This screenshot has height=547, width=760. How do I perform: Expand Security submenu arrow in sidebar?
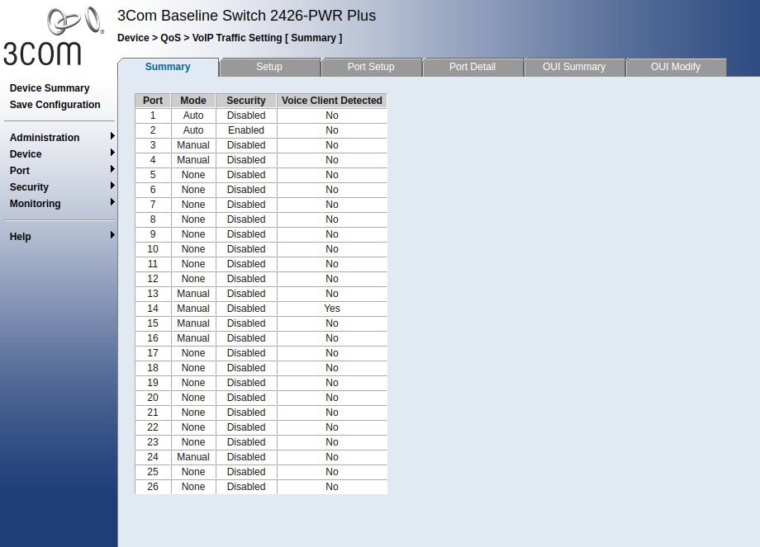pyautogui.click(x=112, y=186)
